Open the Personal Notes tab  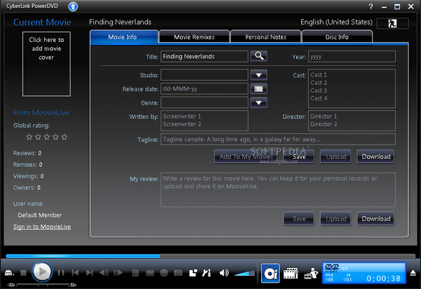[x=266, y=37]
